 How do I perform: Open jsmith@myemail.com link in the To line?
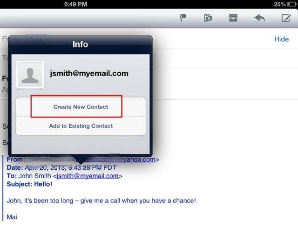[x=88, y=176]
